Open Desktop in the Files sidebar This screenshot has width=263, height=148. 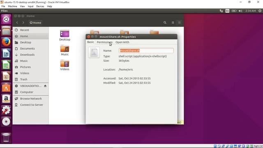tap(31, 42)
